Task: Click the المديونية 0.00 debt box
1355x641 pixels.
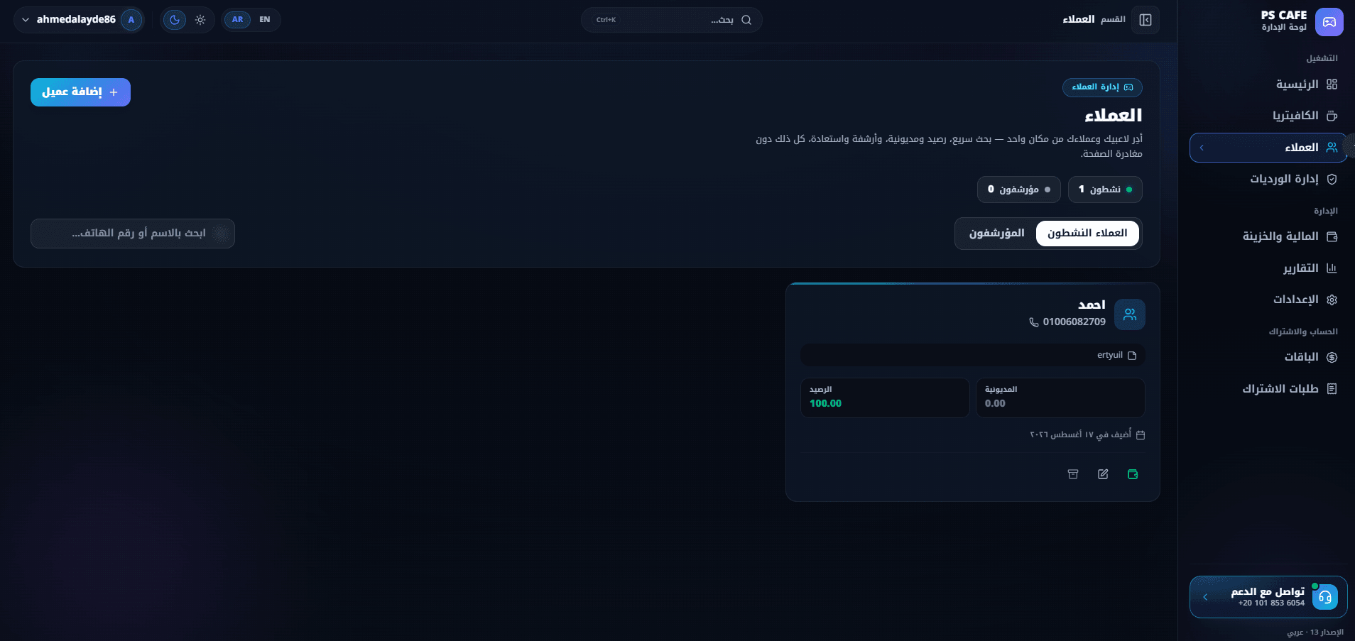Action: [x=1060, y=398]
